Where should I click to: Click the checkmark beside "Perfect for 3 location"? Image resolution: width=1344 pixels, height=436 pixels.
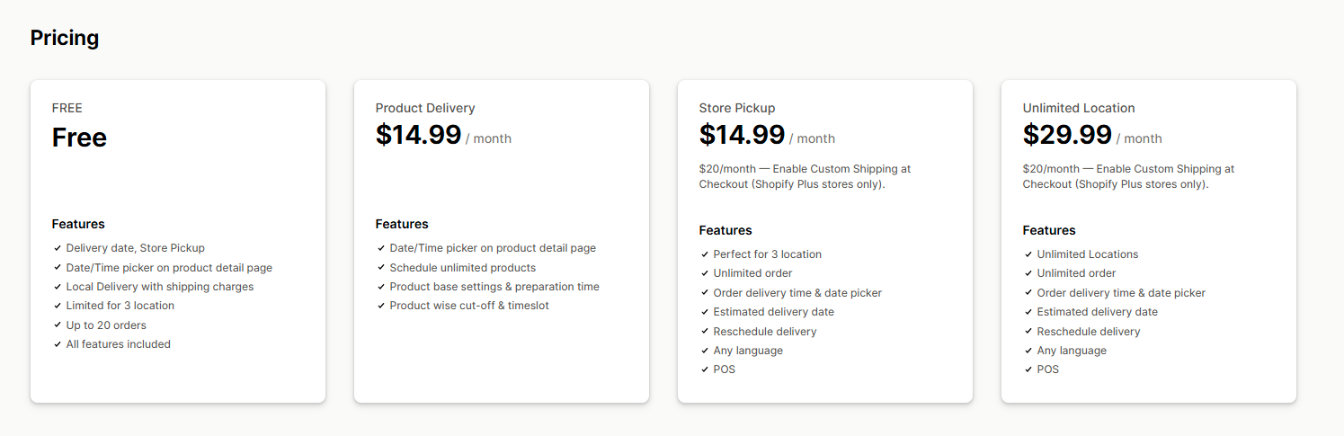click(705, 254)
